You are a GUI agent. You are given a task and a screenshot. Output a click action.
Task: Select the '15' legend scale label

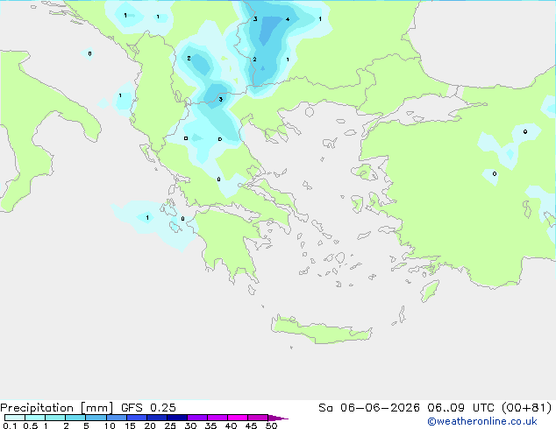(130, 425)
